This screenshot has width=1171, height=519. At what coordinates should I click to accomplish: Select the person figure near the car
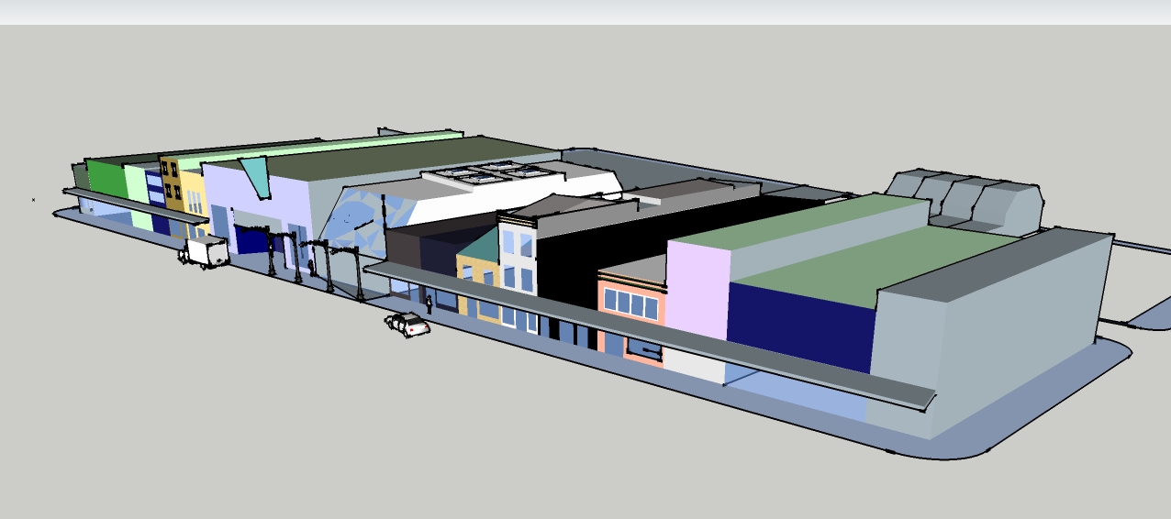(429, 304)
